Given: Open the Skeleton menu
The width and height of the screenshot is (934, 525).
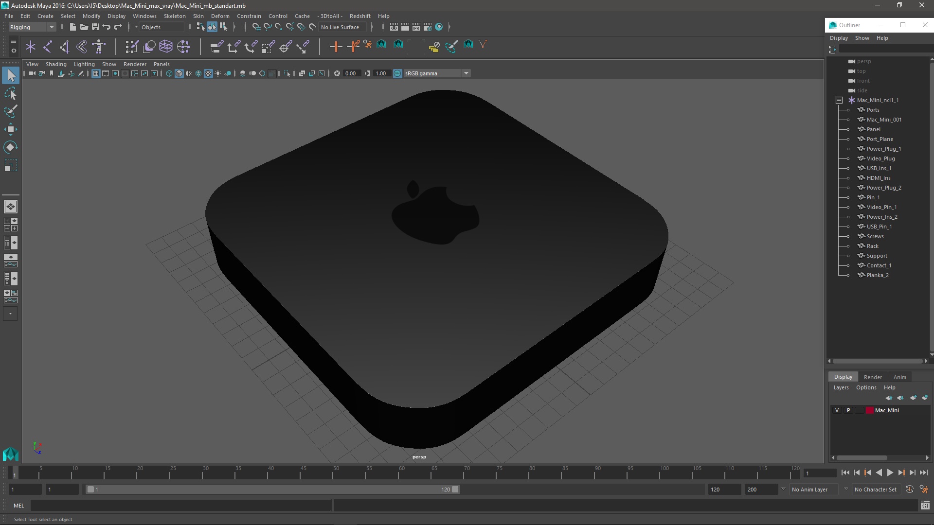Looking at the screenshot, I should coord(175,16).
